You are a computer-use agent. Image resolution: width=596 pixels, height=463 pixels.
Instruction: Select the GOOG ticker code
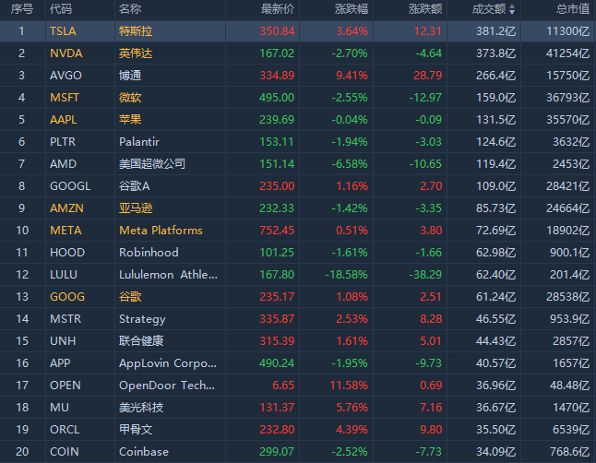click(x=67, y=296)
